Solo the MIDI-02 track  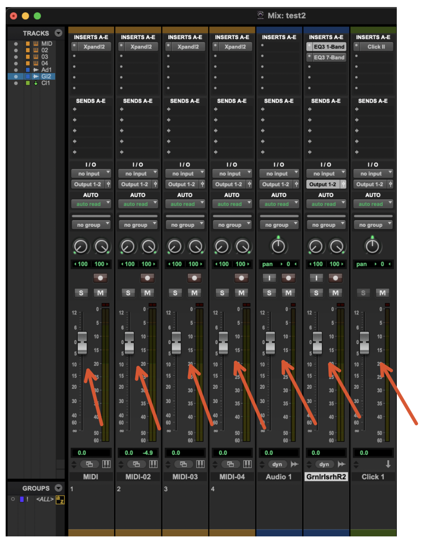[128, 293]
